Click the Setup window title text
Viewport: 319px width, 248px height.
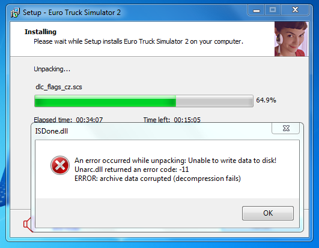(71, 13)
